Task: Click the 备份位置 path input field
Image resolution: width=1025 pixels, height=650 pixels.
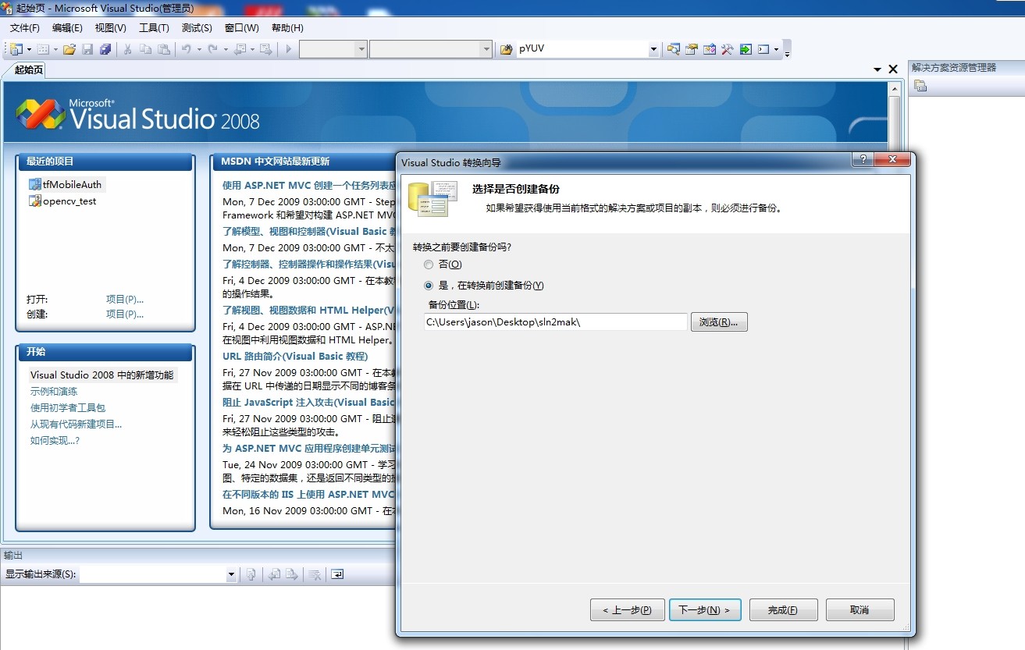Action: point(555,322)
